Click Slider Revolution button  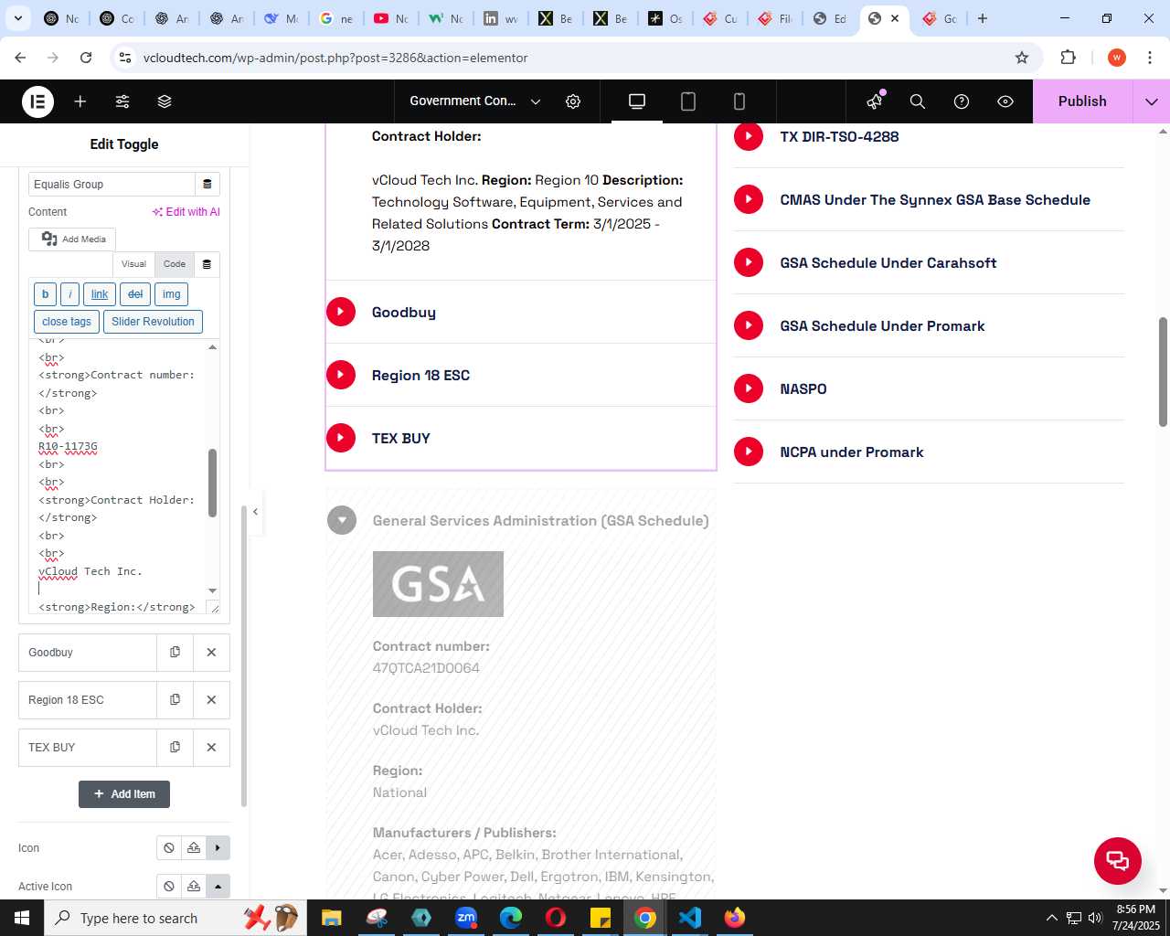[153, 322]
